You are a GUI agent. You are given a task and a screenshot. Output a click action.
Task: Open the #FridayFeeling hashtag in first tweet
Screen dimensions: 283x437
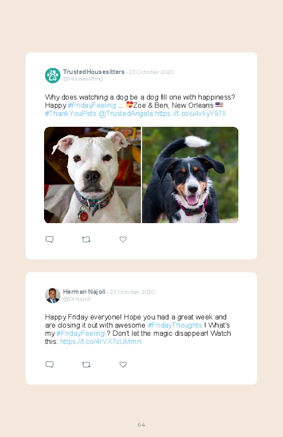point(92,106)
